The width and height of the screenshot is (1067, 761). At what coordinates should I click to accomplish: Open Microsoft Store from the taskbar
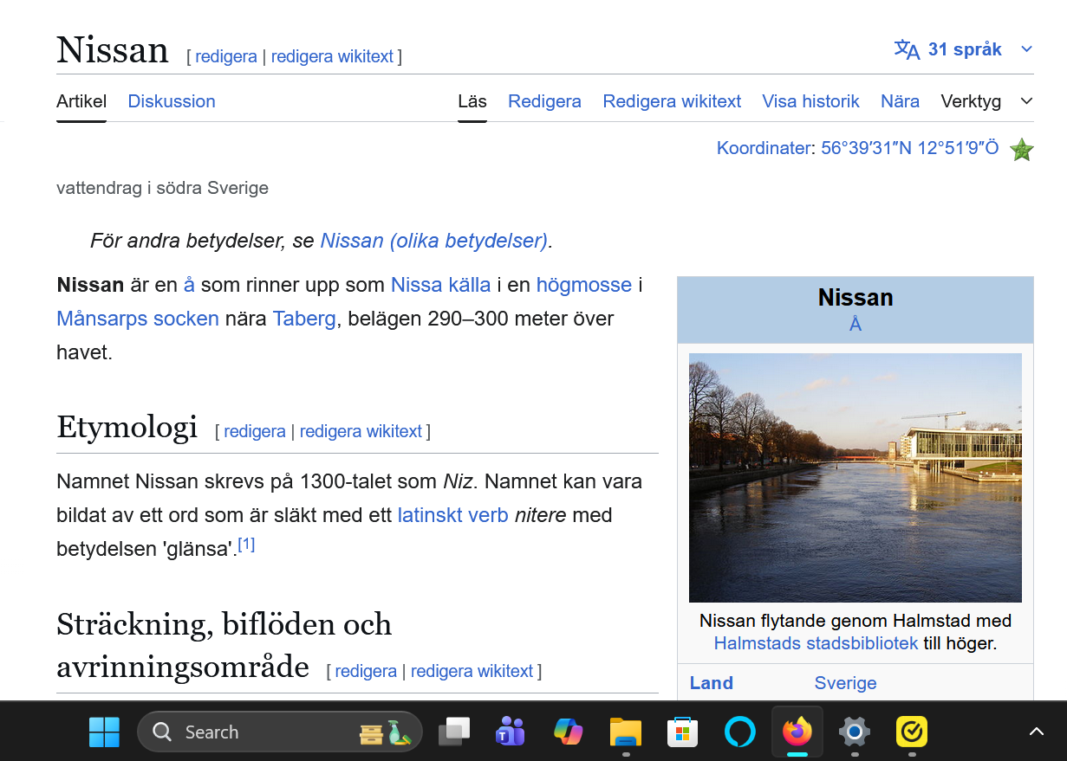tap(683, 732)
